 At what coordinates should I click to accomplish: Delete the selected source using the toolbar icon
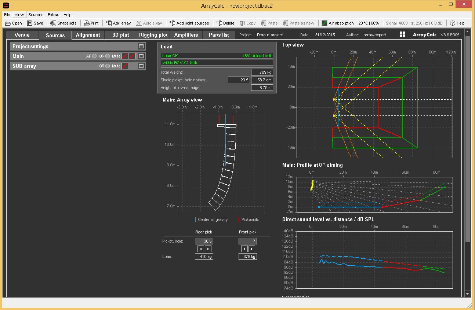pos(225,23)
